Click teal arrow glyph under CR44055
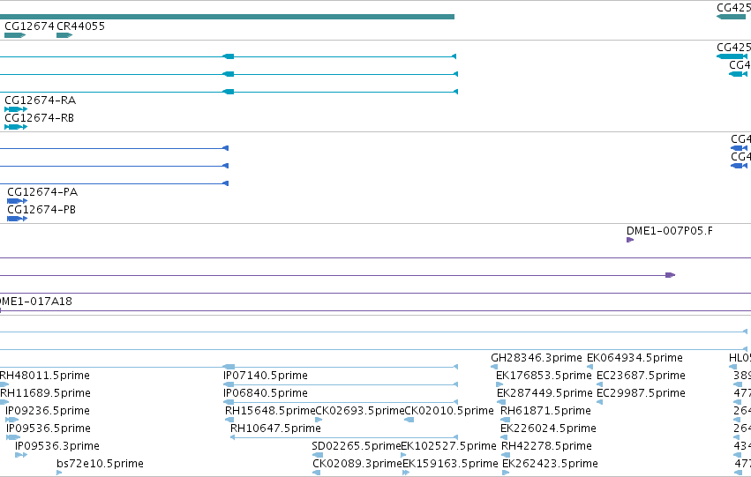The width and height of the screenshot is (751, 477). tap(64, 35)
